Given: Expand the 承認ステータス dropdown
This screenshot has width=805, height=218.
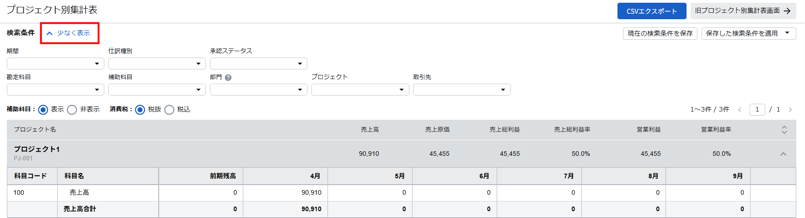Looking at the screenshot, I should click(x=258, y=64).
